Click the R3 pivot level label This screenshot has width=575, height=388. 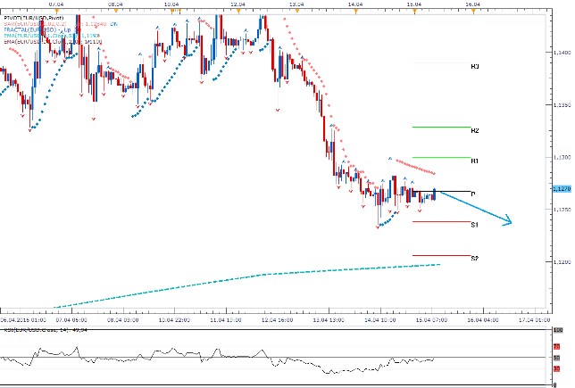[475, 67]
